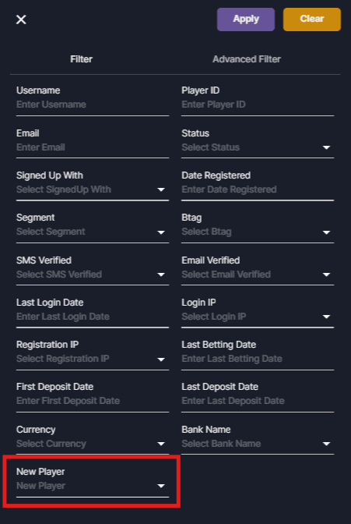Switch to the Advanced Filter tab
This screenshot has width=351, height=524.
[x=247, y=59]
